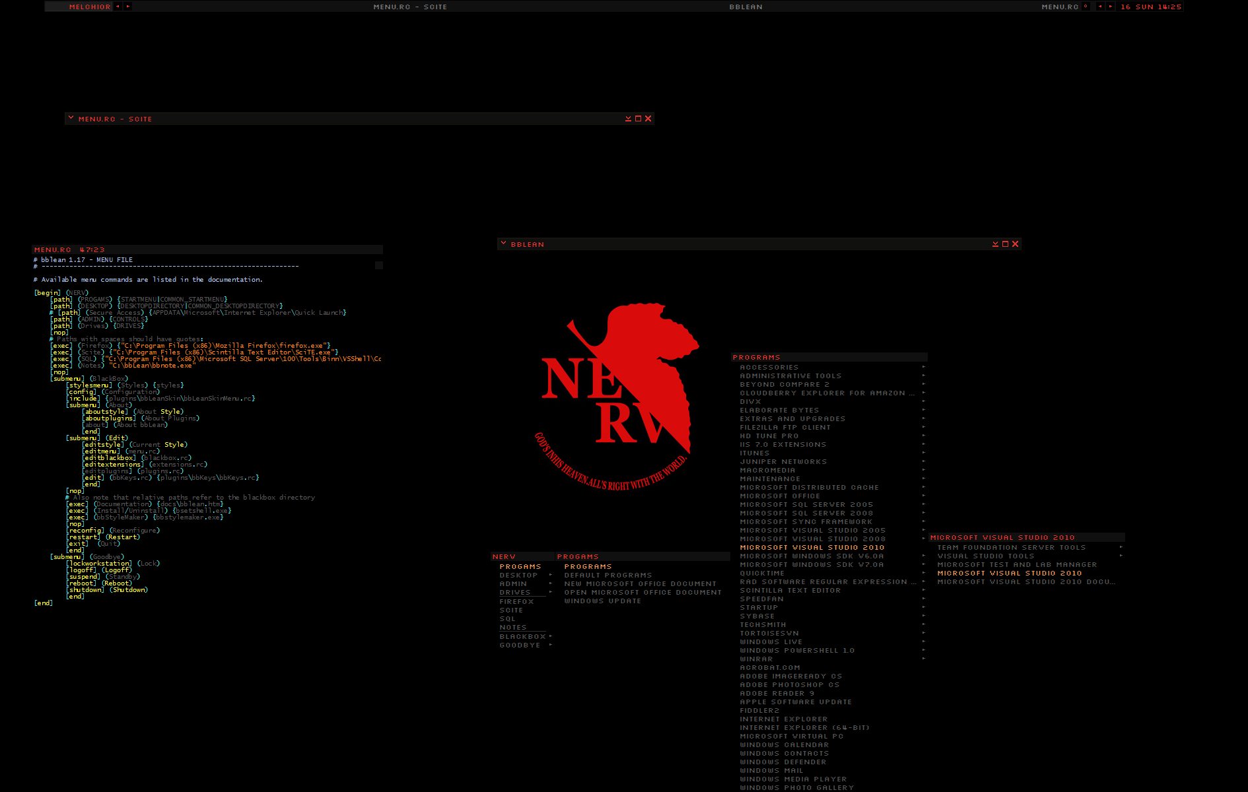Click the SciTE editor vertical scrollbar thumb
Image resolution: width=1248 pixels, height=792 pixels.
coord(379,265)
